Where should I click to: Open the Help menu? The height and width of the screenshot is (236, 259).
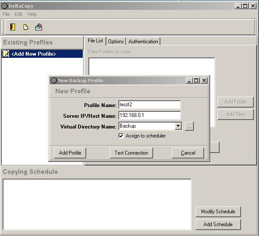click(32, 14)
